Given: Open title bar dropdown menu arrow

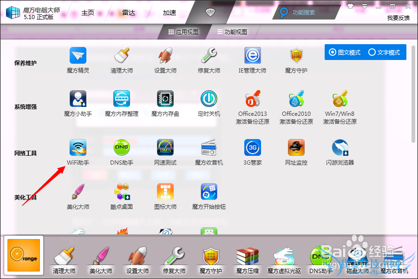Looking at the screenshot, I should click(365, 6).
